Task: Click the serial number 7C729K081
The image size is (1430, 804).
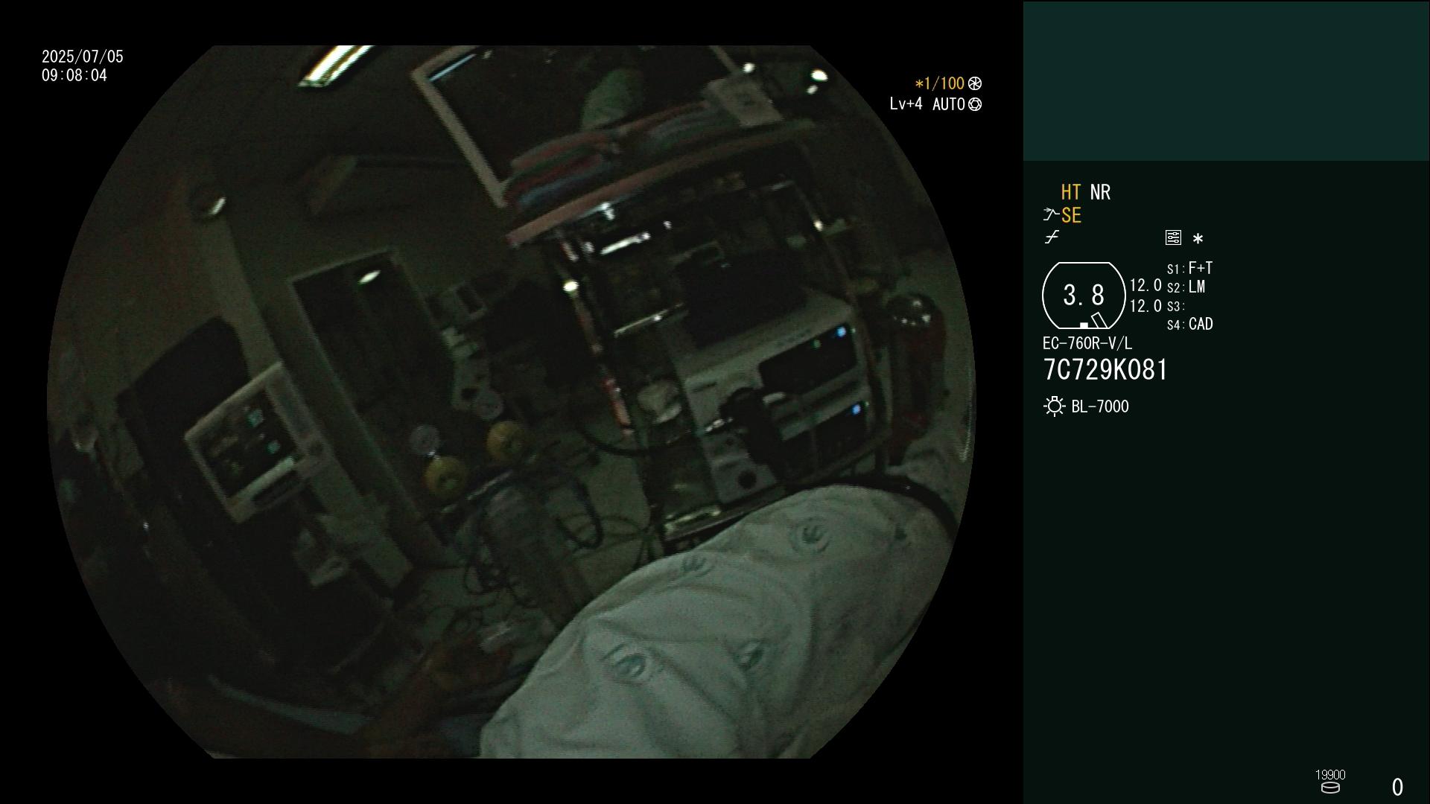Action: coord(1105,370)
